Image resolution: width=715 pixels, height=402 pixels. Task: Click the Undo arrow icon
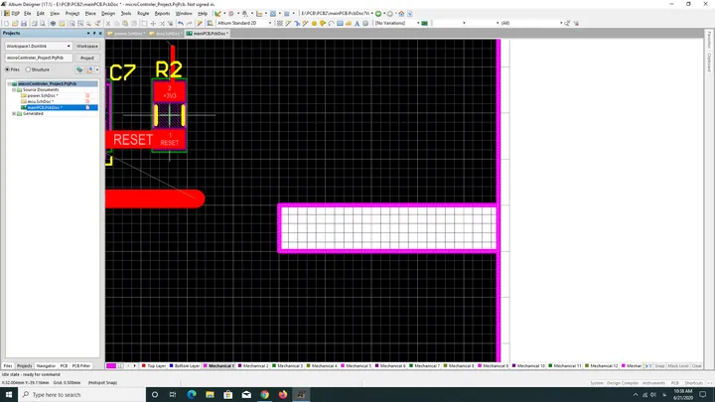(x=181, y=23)
